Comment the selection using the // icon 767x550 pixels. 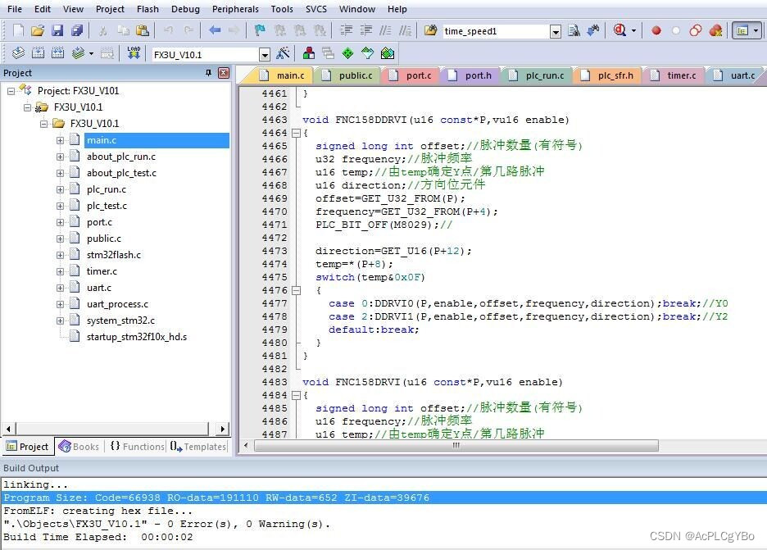pyautogui.click(x=385, y=30)
